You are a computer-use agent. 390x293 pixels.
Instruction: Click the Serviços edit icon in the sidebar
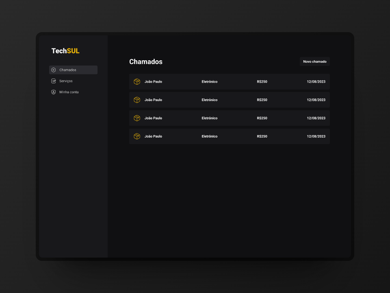[x=54, y=81]
